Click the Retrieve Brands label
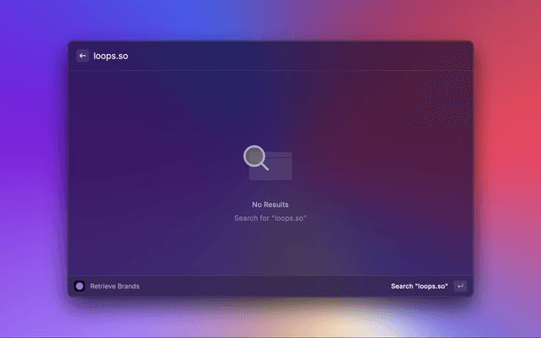 pos(115,286)
